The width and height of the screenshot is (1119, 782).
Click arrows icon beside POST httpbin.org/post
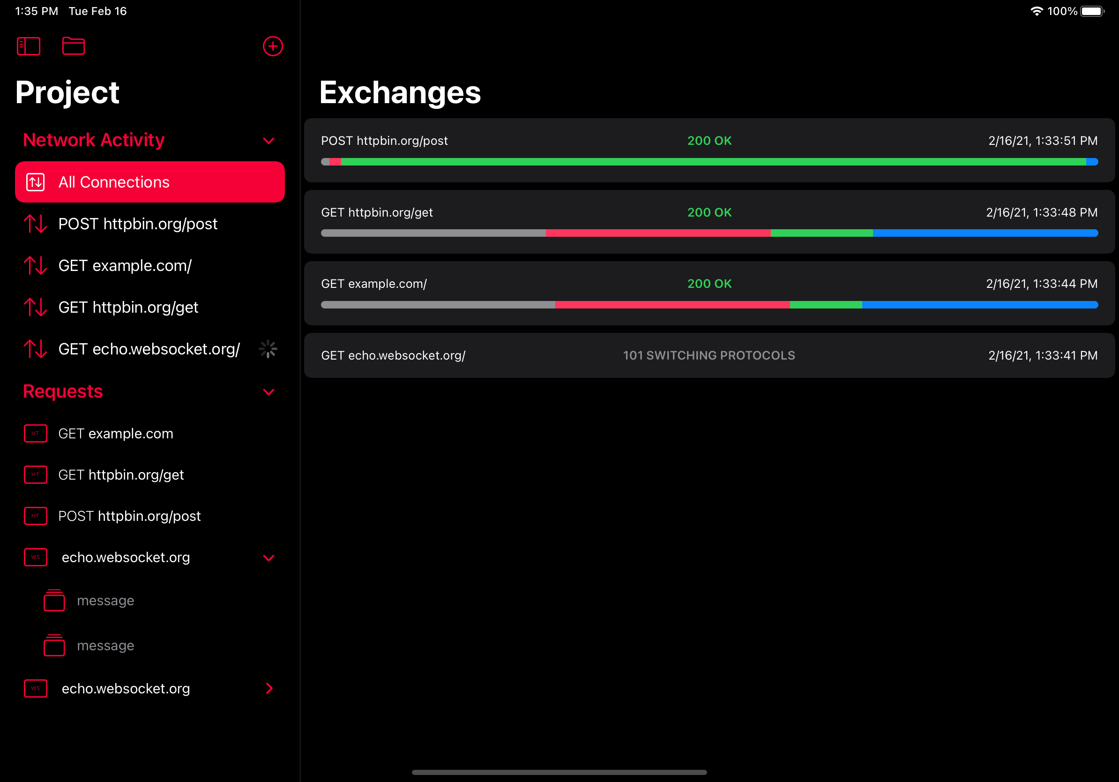coord(35,224)
